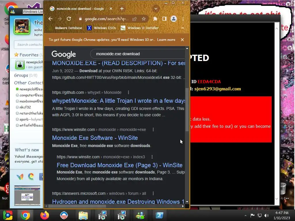The width and height of the screenshot is (295, 221).
Task: Select contact maxboiman in Messenger
Action: pos(29,101)
